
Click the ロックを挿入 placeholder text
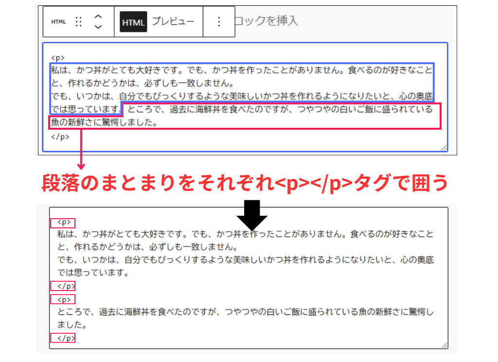coord(267,21)
